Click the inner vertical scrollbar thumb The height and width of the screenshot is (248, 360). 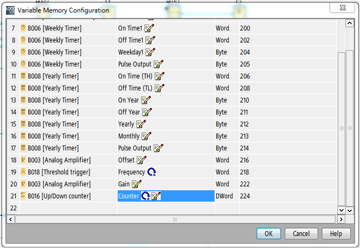[341, 129]
